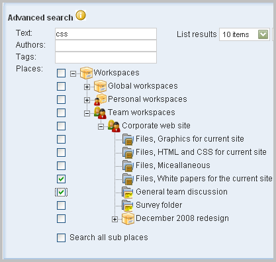Click the Tags input field
Image resolution: width=276 pixels, height=262 pixels.
(x=106, y=58)
